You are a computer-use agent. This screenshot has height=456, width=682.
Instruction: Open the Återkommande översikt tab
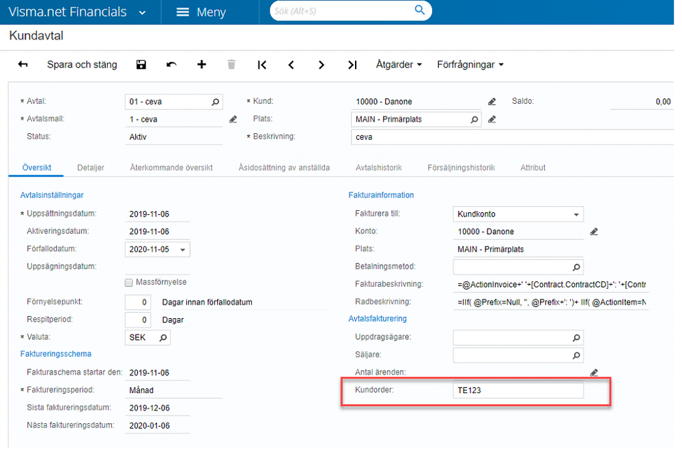[x=171, y=167]
